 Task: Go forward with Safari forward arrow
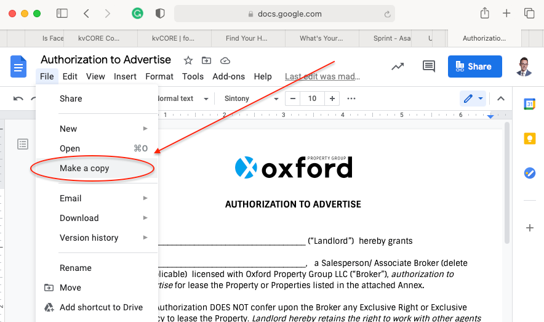[108, 14]
